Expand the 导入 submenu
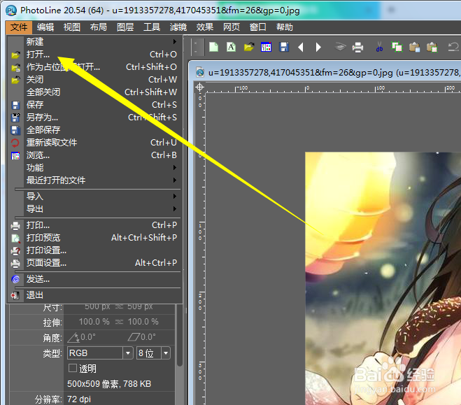The image size is (461, 405). (94, 197)
